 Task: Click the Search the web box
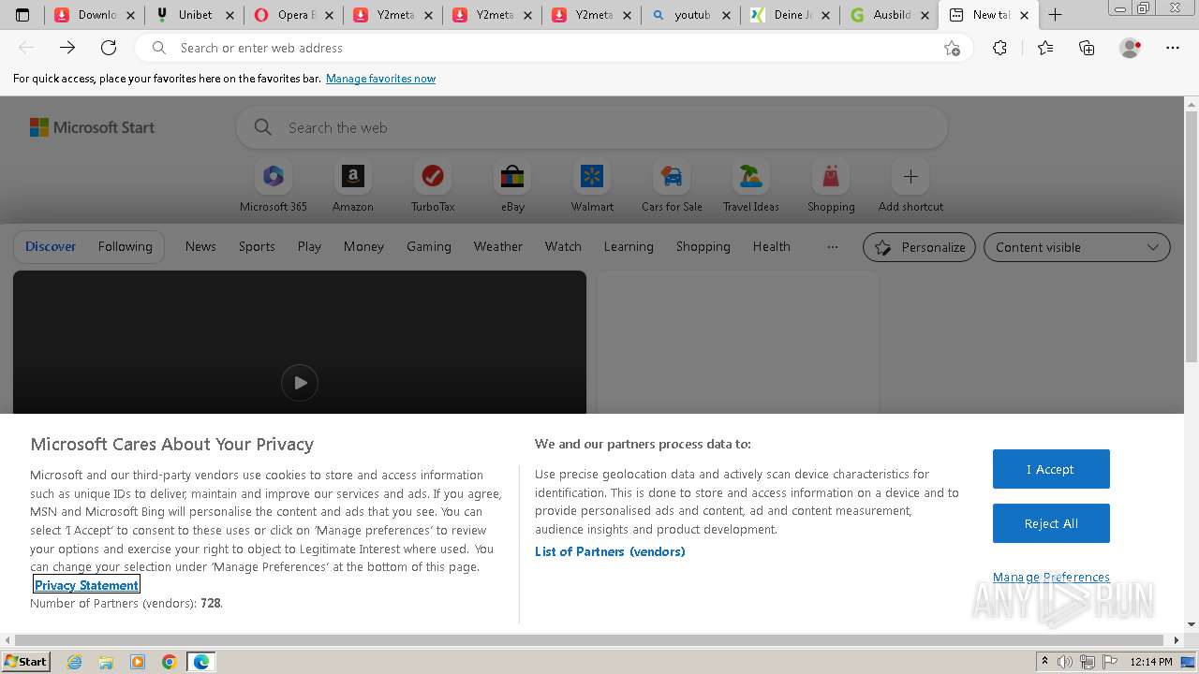tap(592, 127)
